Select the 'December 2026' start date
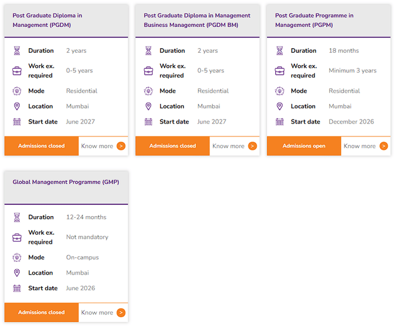 point(351,122)
